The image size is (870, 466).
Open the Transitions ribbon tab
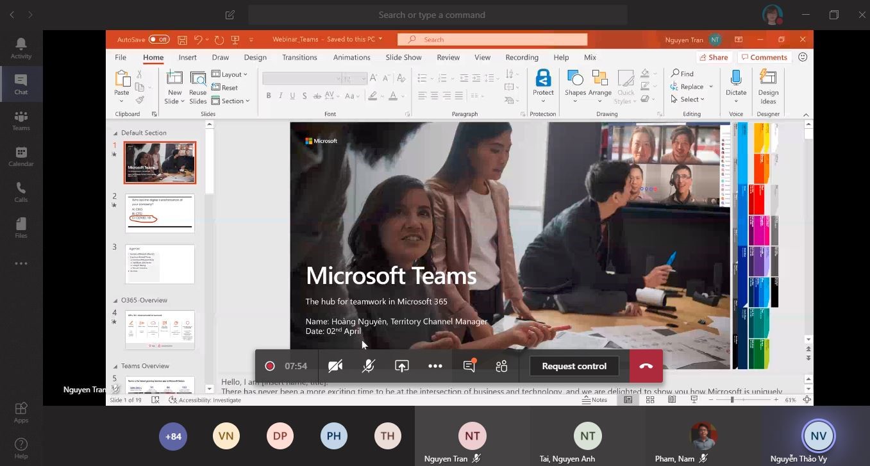(x=299, y=57)
